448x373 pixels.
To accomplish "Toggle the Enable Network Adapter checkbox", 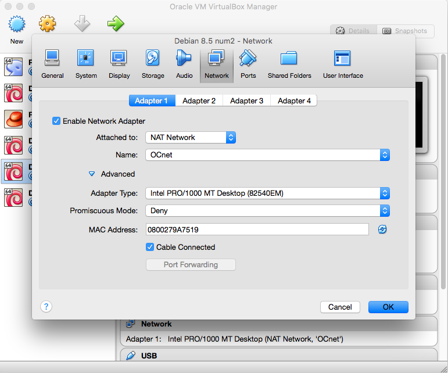I will [56, 121].
